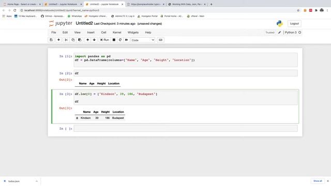Move selected cell down
Image resolution: width=331 pixels, height=186 pixels.
pyautogui.click(x=94, y=40)
